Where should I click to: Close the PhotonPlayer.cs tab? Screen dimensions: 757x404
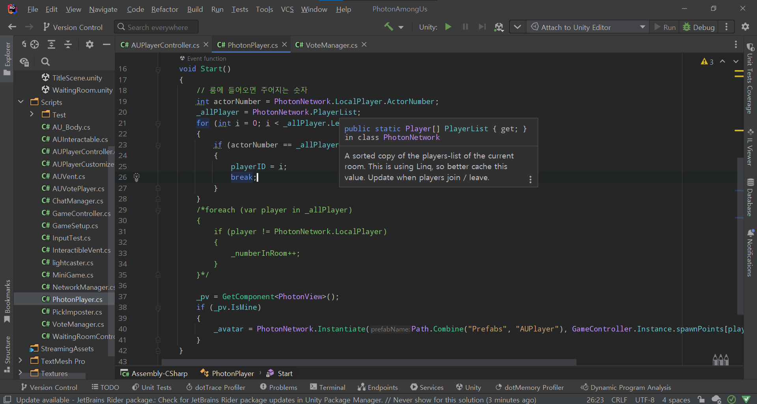(x=284, y=45)
